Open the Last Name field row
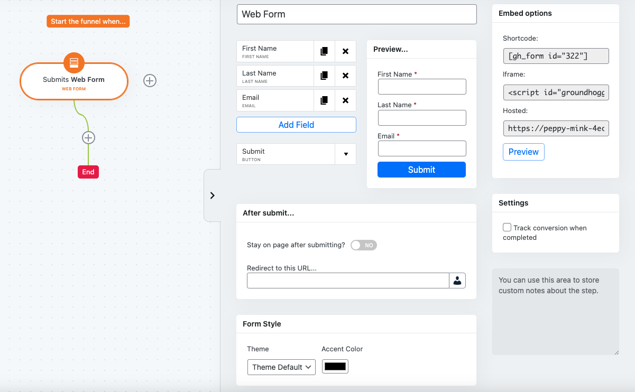Screen dimensions: 635x392 pyautogui.click(x=275, y=76)
